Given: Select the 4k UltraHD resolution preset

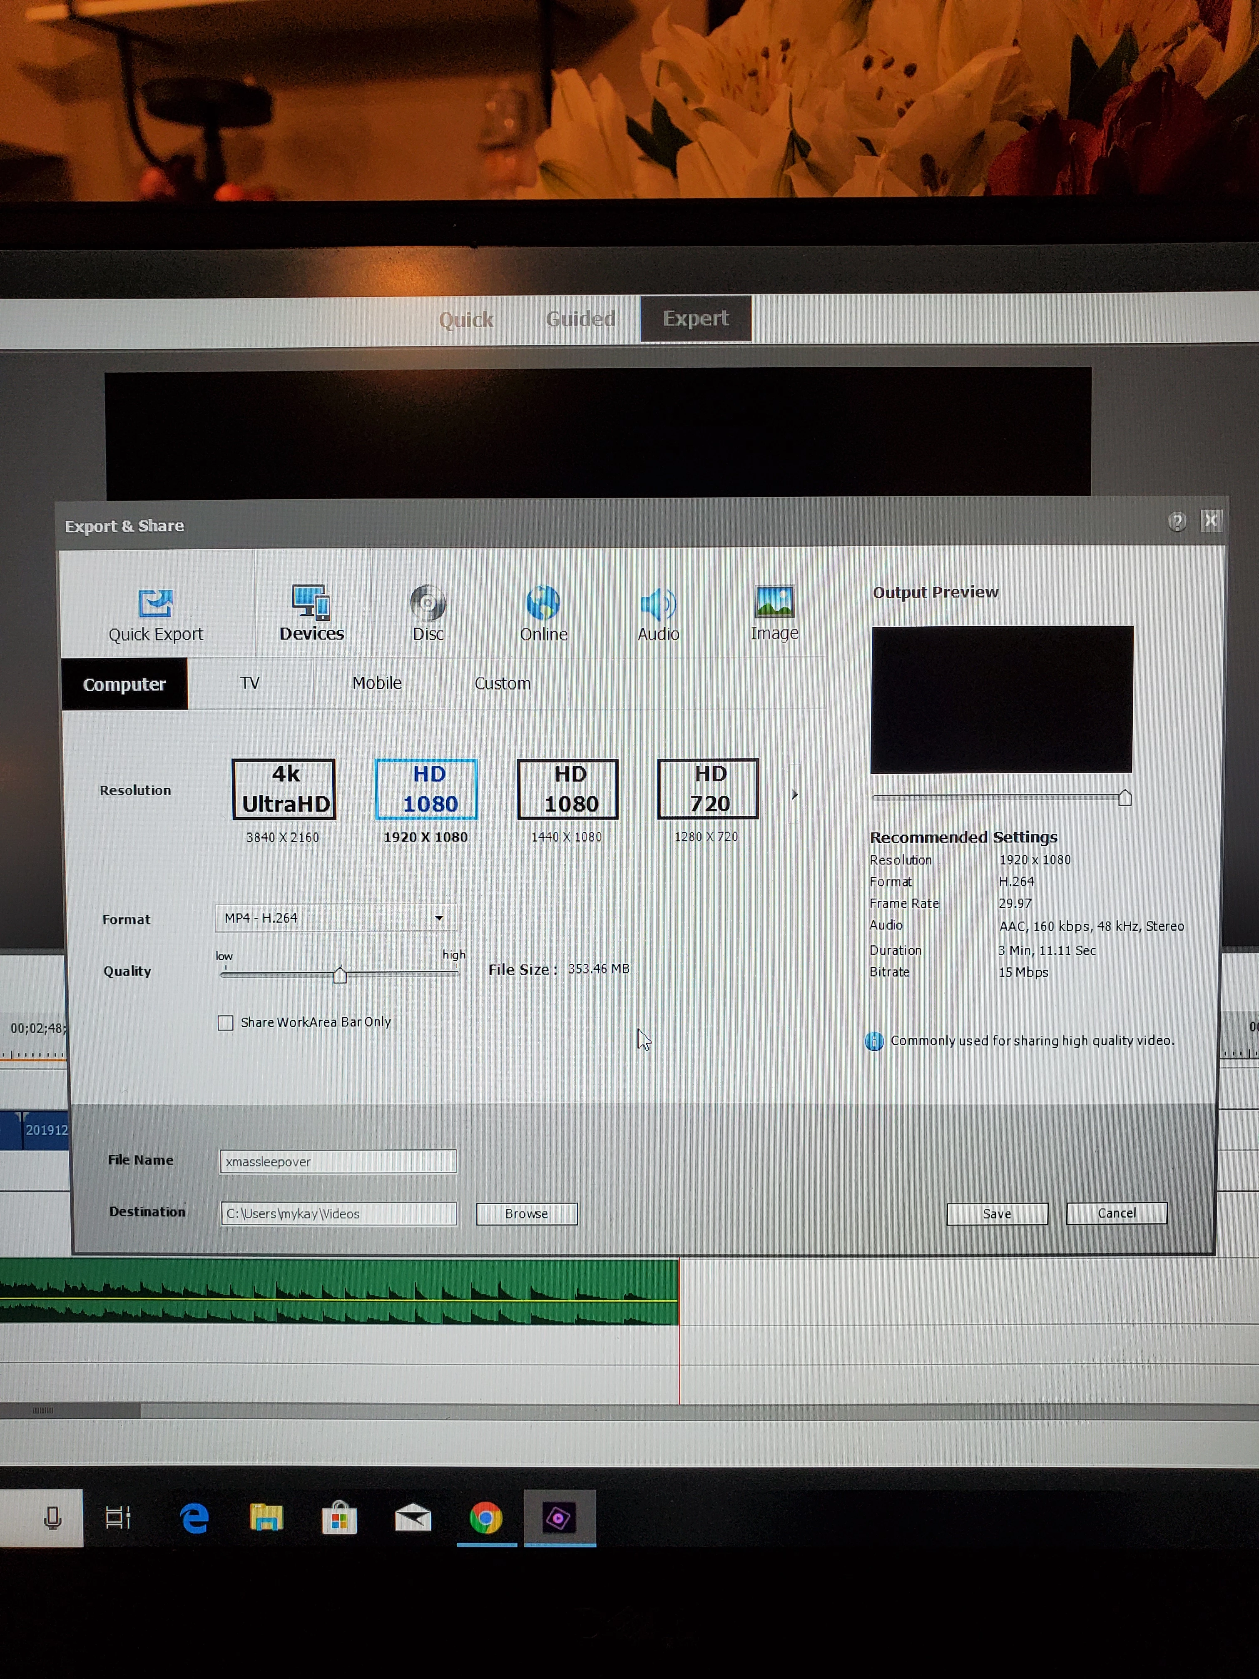Looking at the screenshot, I should (x=284, y=789).
